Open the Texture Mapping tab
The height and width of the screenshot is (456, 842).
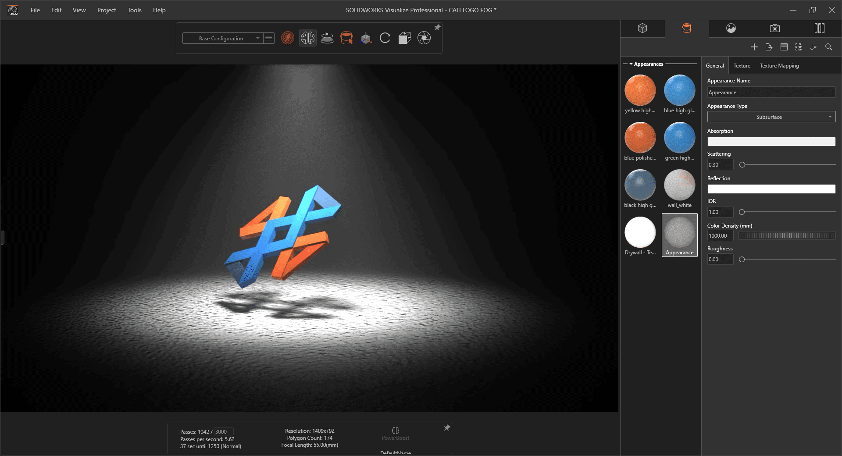click(x=779, y=66)
